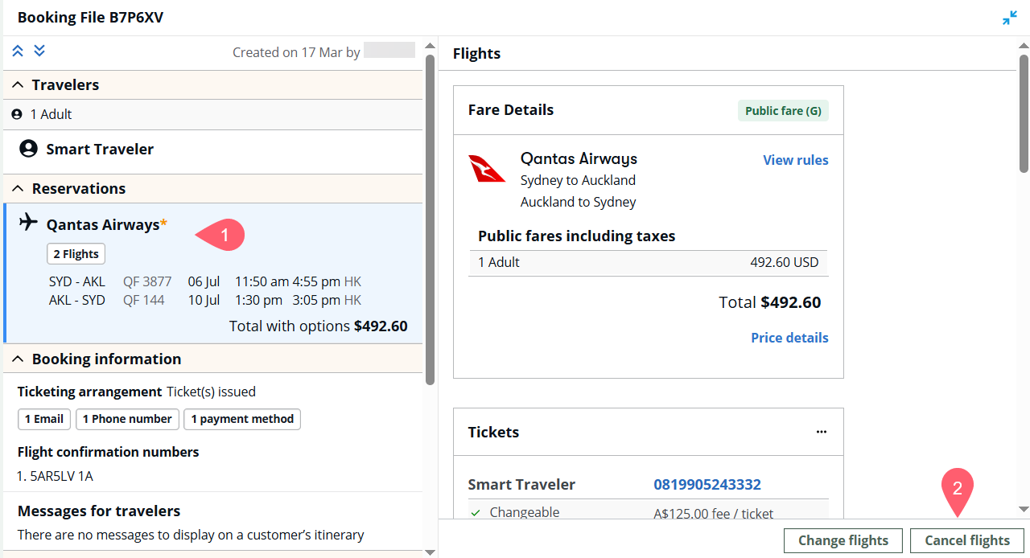The width and height of the screenshot is (1030, 558).
Task: Collapse the Travelers section
Action: (18, 84)
